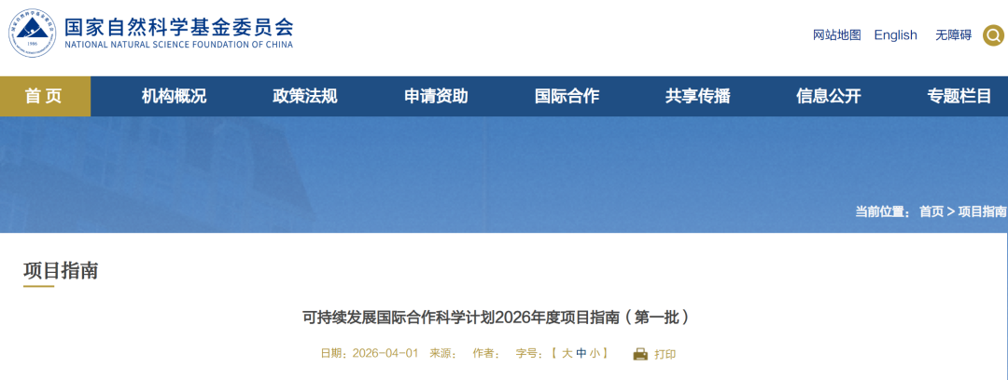
Task: Click the 首页 breadcrumb link
Action: tap(931, 211)
